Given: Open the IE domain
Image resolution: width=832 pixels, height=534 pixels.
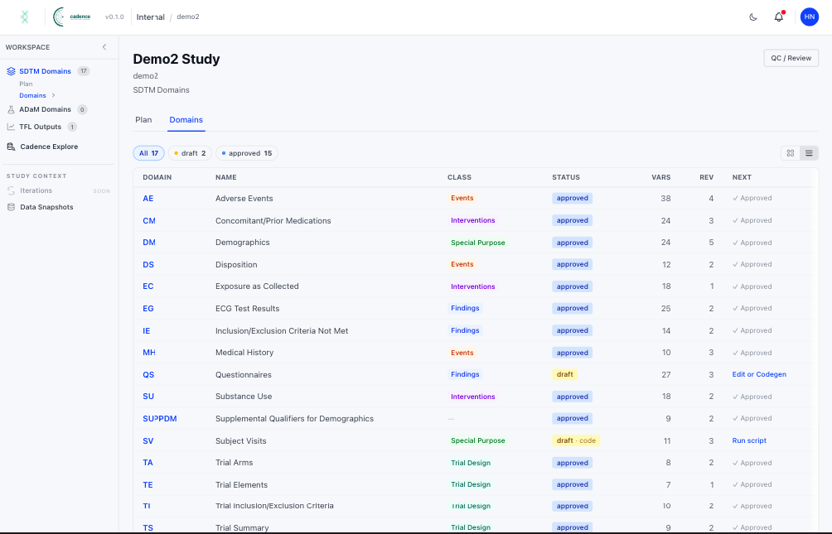Looking at the screenshot, I should [147, 331].
